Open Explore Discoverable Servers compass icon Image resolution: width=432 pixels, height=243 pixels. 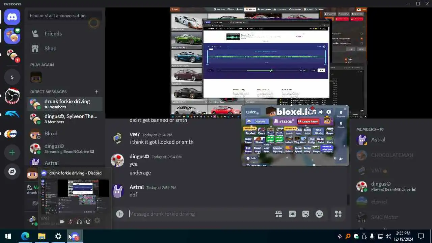(12, 171)
